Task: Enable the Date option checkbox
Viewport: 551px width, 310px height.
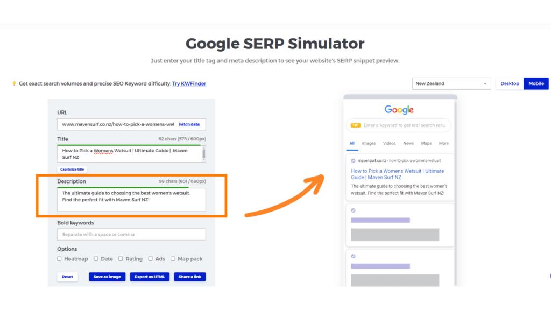Action: coord(96,259)
